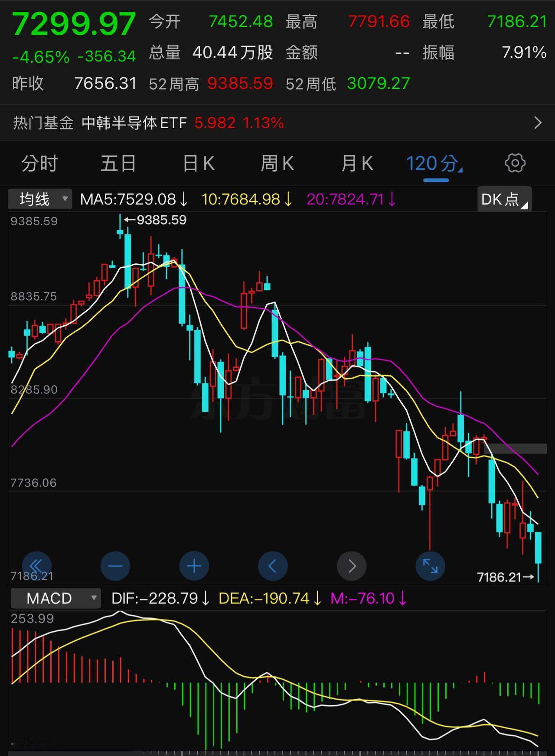The width and height of the screenshot is (555, 756).
Task: Switch to 周K tab
Action: coord(277,164)
